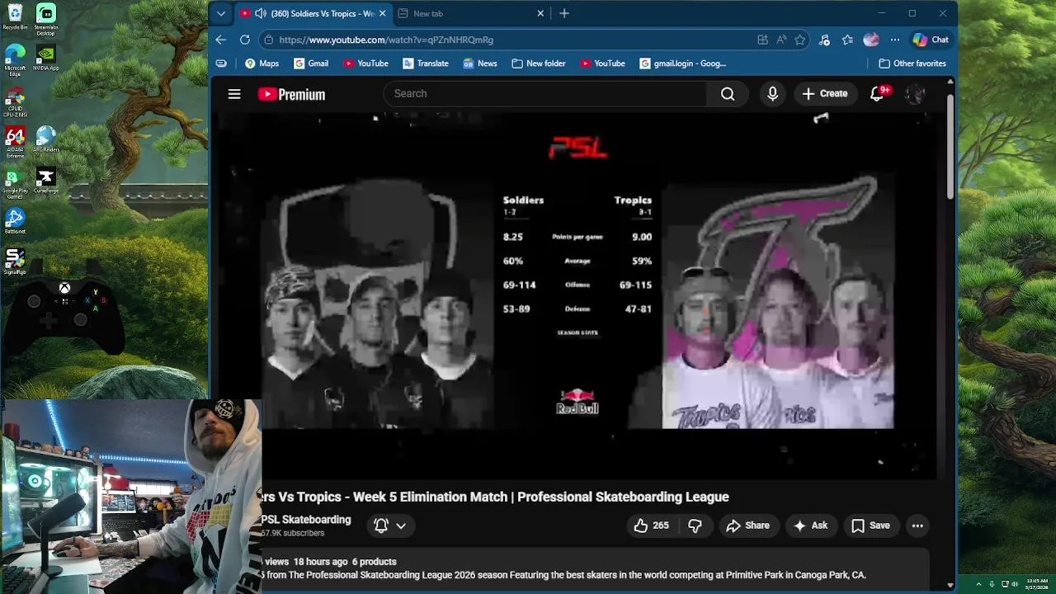Open the YouTube guide hamburger menu
Image resolution: width=1056 pixels, height=594 pixels.
pyautogui.click(x=234, y=94)
